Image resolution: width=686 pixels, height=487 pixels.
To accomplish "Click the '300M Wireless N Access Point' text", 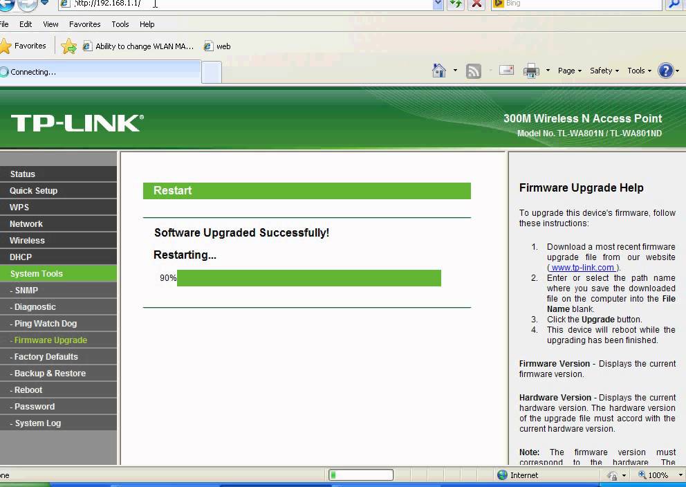I will coord(582,118).
